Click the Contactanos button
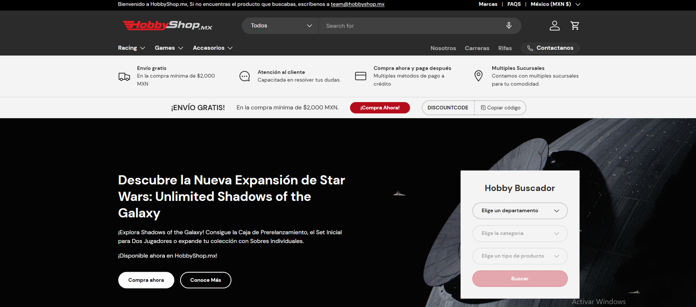696x307 pixels. coord(550,48)
